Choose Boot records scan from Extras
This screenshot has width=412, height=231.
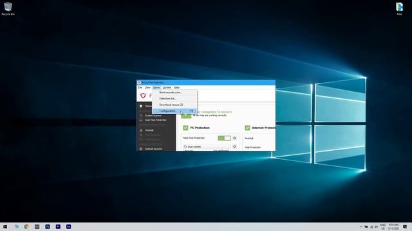click(x=174, y=92)
